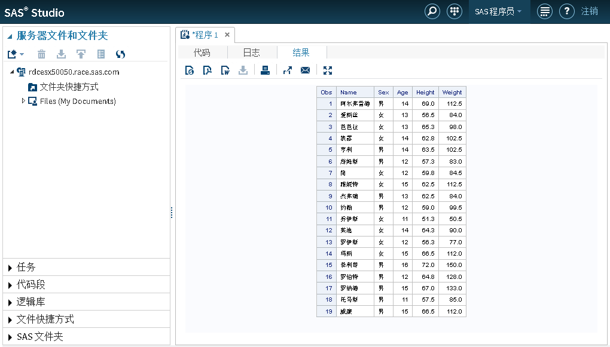Export results as a Word document
610x347 pixels.
(224, 70)
